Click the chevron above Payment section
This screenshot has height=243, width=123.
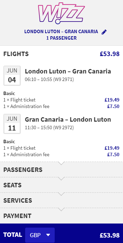62,210
